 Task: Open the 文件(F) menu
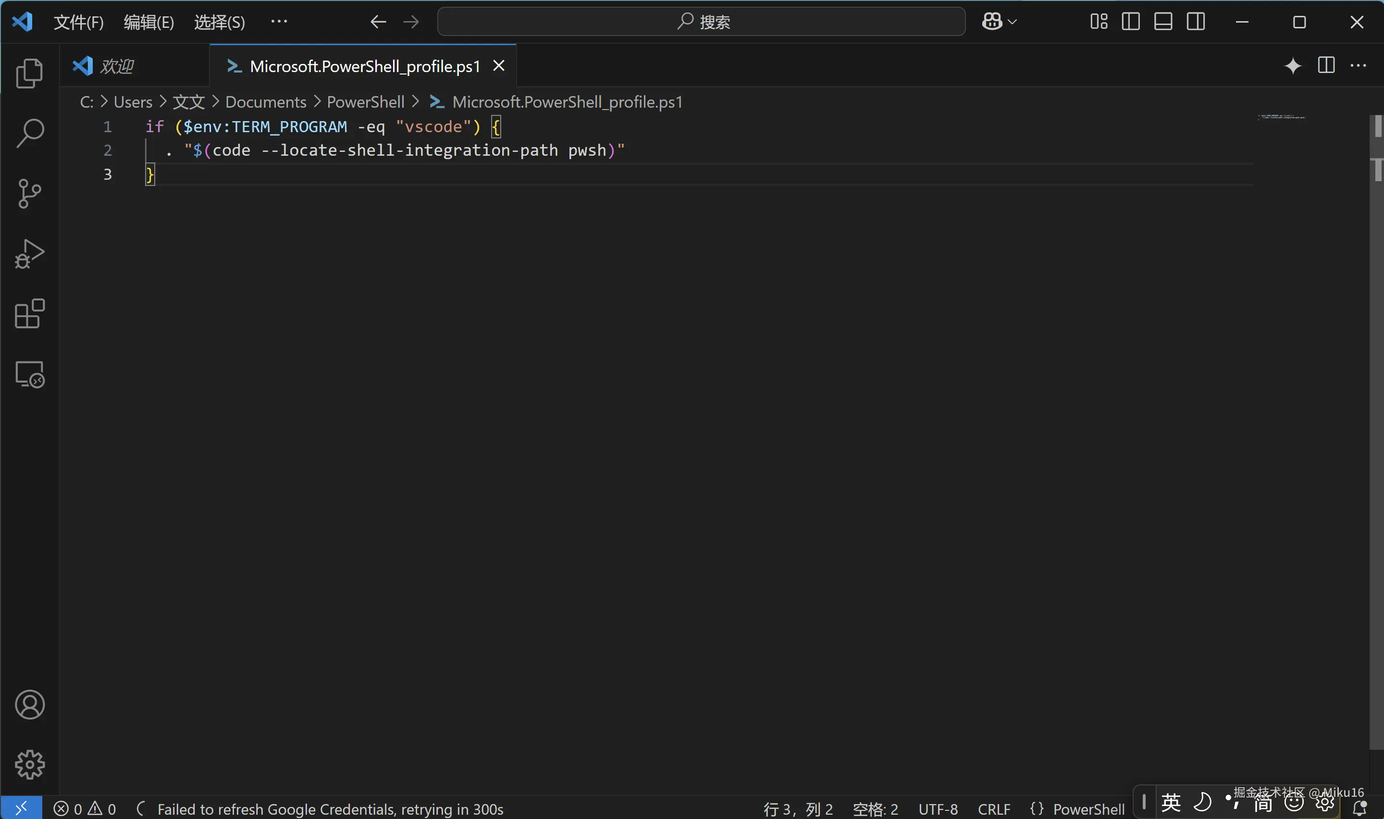pos(78,22)
